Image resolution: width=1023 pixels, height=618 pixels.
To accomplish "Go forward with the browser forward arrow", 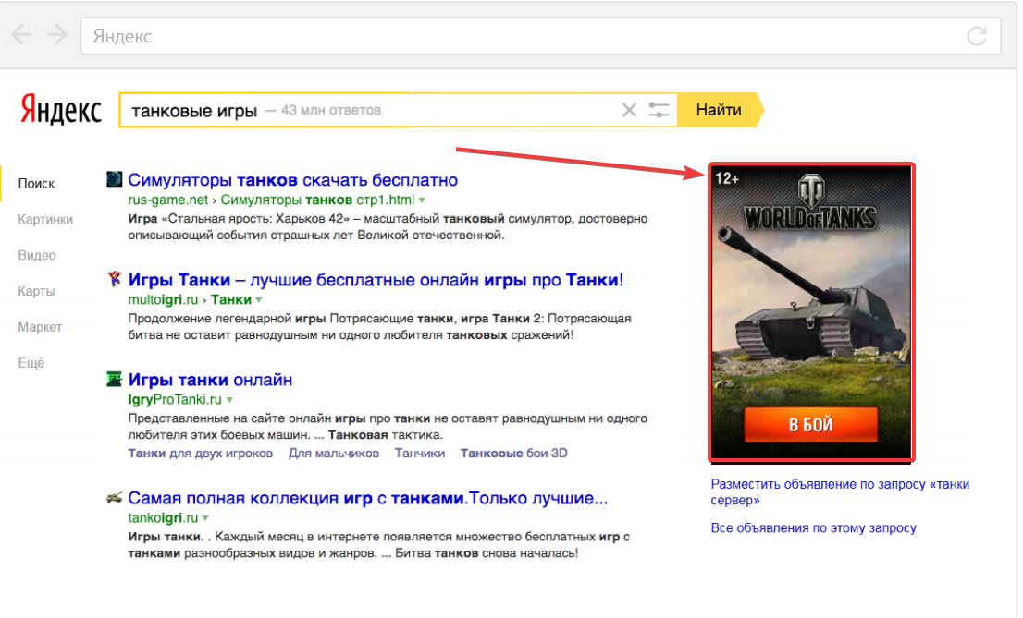I will coord(57,35).
